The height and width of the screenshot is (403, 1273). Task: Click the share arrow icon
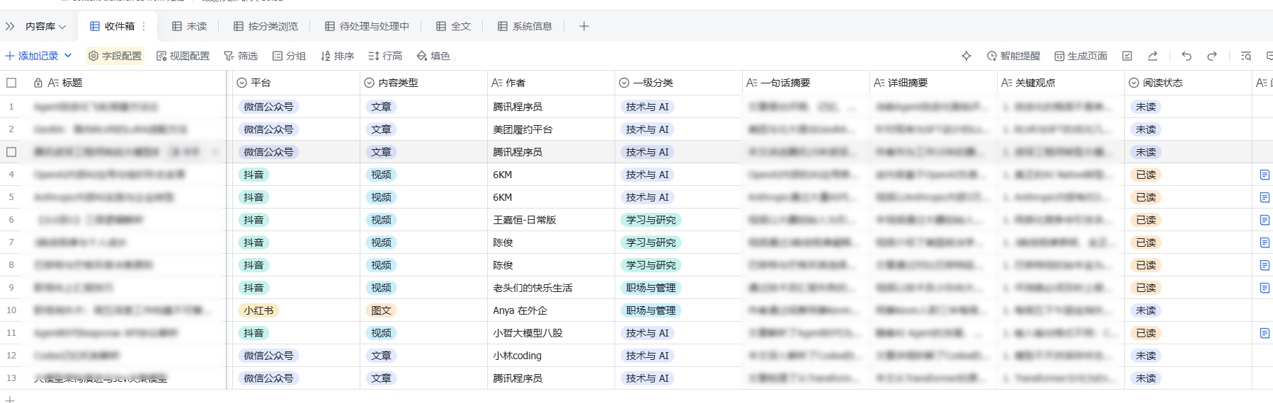pyautogui.click(x=1153, y=56)
